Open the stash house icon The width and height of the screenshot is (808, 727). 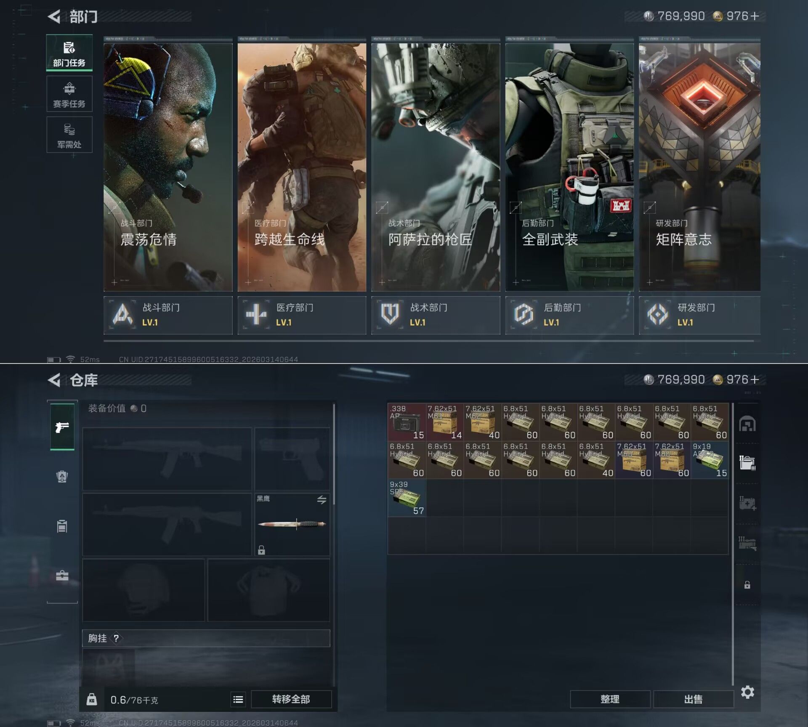coord(747,424)
